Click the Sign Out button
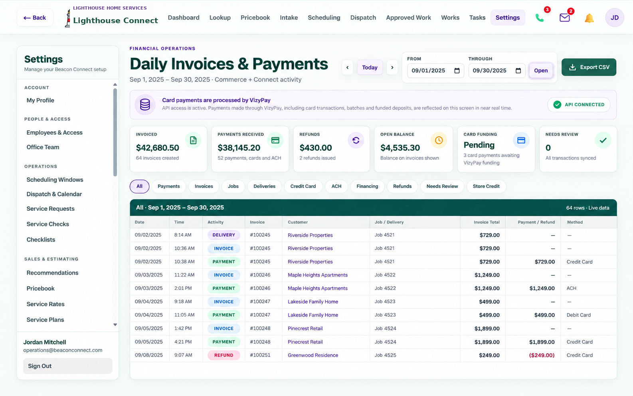Image resolution: width=633 pixels, height=396 pixels. [68, 366]
